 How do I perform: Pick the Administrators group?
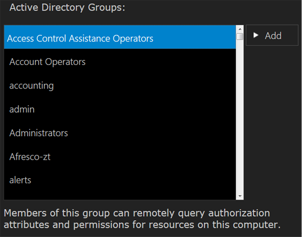[x=120, y=133]
